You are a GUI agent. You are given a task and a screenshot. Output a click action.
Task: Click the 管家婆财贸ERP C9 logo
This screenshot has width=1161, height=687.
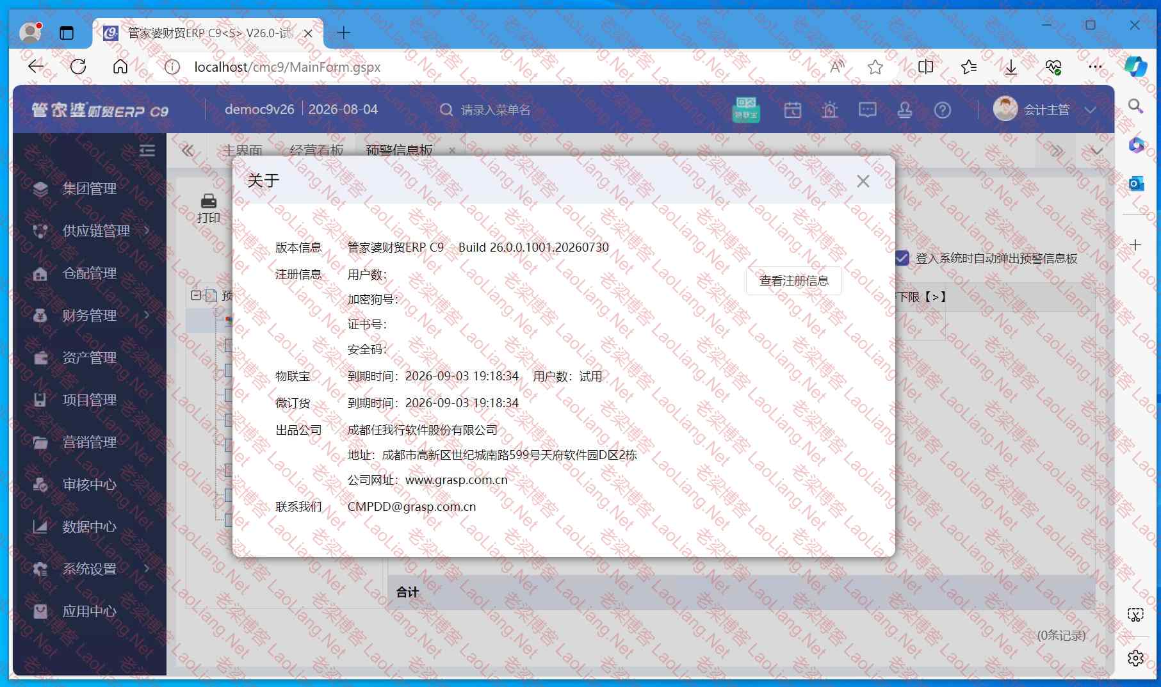100,110
